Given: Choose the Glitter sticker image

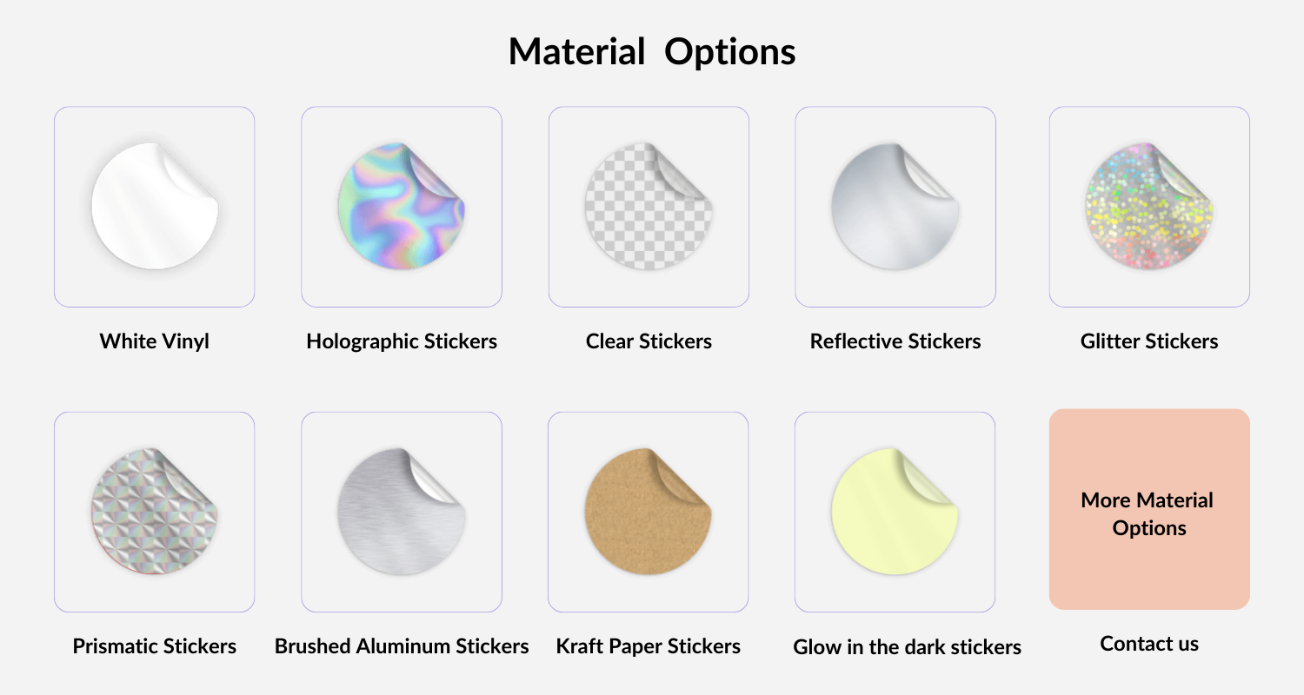Looking at the screenshot, I should pos(1148,207).
